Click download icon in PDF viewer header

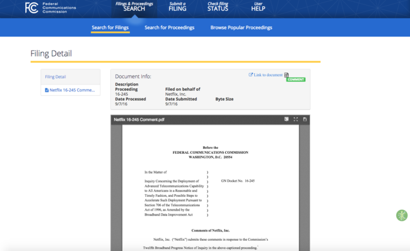pos(305,119)
